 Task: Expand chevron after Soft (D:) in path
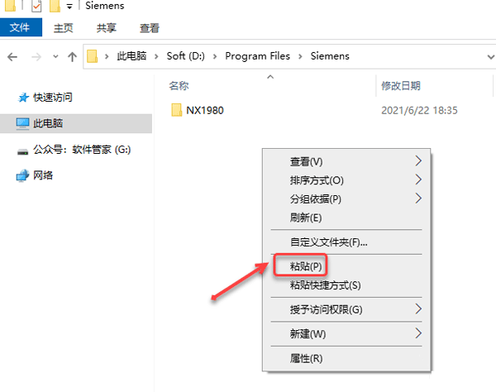tap(215, 56)
